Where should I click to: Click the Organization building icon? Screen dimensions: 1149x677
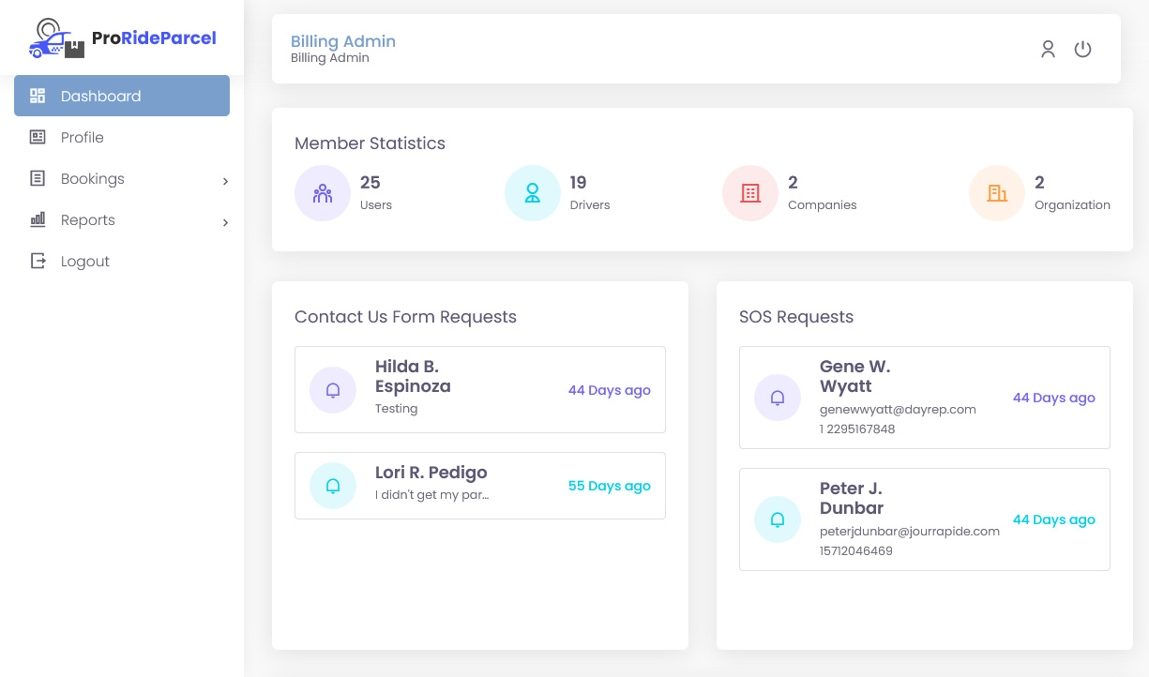pyautogui.click(x=997, y=193)
